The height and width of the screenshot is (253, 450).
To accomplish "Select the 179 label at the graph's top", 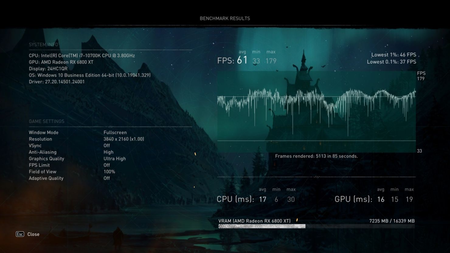I will pos(421,79).
